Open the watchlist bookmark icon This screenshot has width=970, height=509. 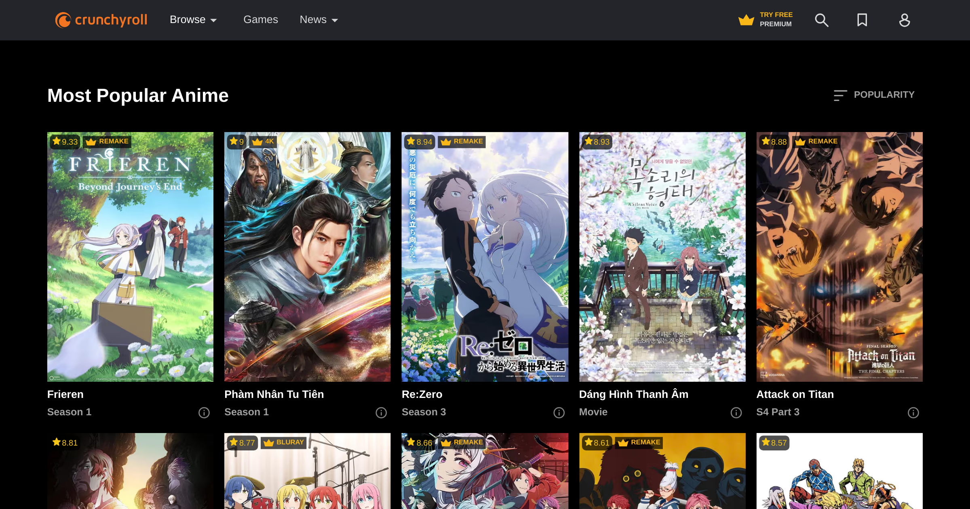point(862,20)
